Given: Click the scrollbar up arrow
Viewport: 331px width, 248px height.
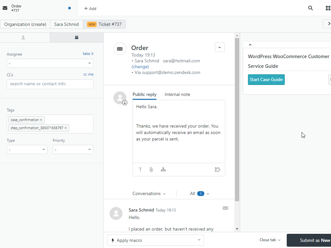Looking at the screenshot, I should (237, 36).
